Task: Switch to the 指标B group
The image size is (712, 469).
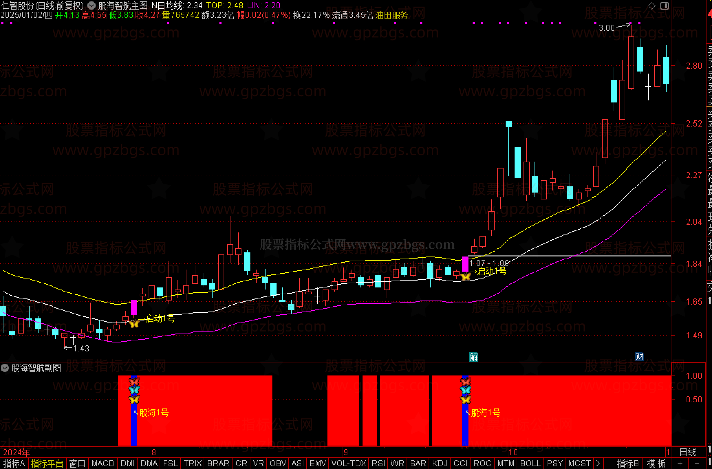Action: point(628,463)
